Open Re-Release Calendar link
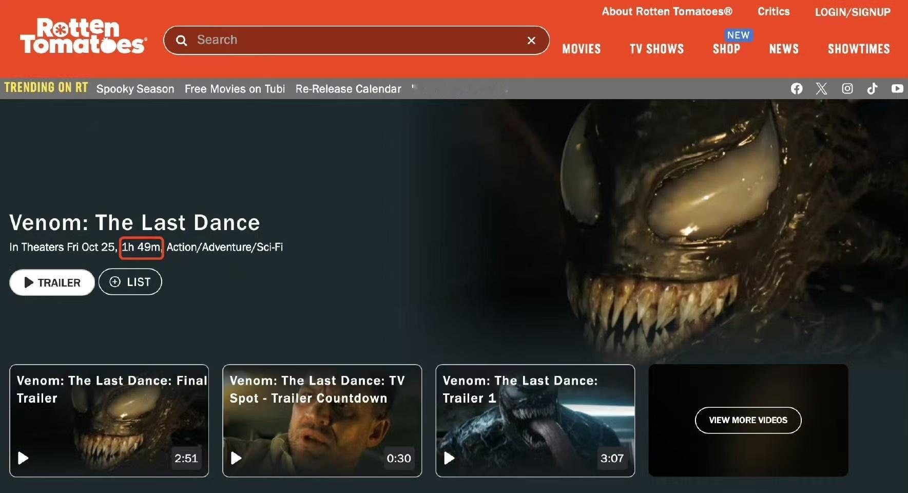908x493 pixels. pos(348,89)
